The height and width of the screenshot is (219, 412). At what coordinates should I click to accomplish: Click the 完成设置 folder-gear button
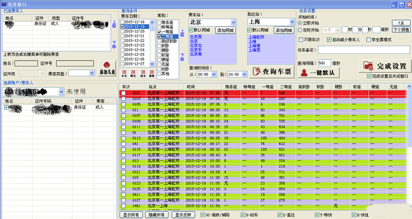pyautogui.click(x=384, y=66)
